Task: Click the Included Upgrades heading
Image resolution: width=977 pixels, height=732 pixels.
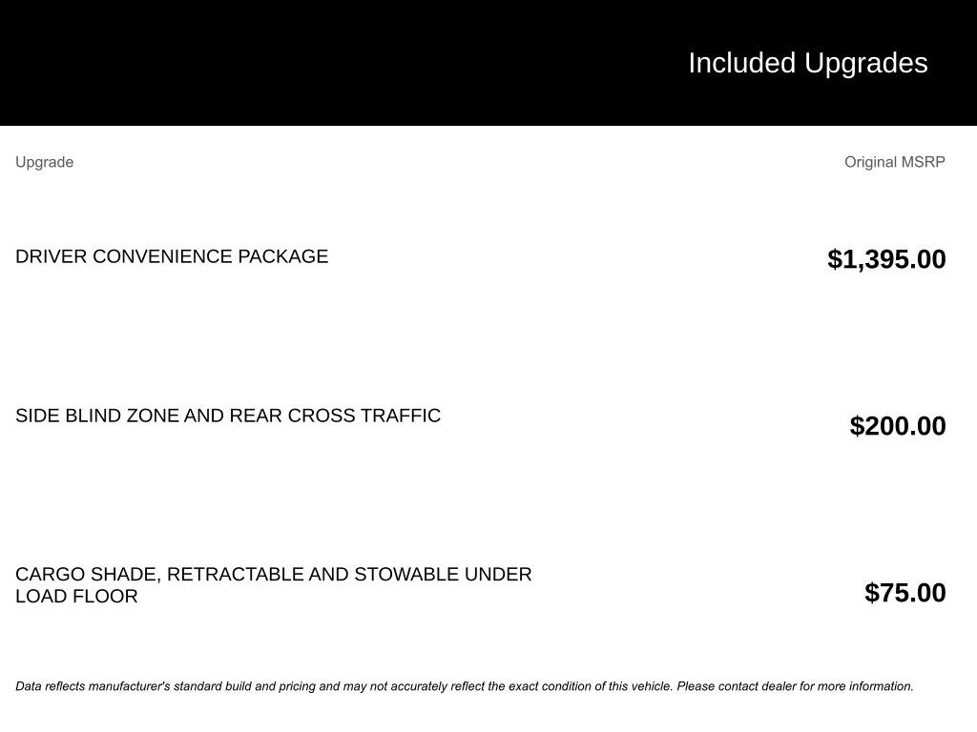Action: point(807,63)
